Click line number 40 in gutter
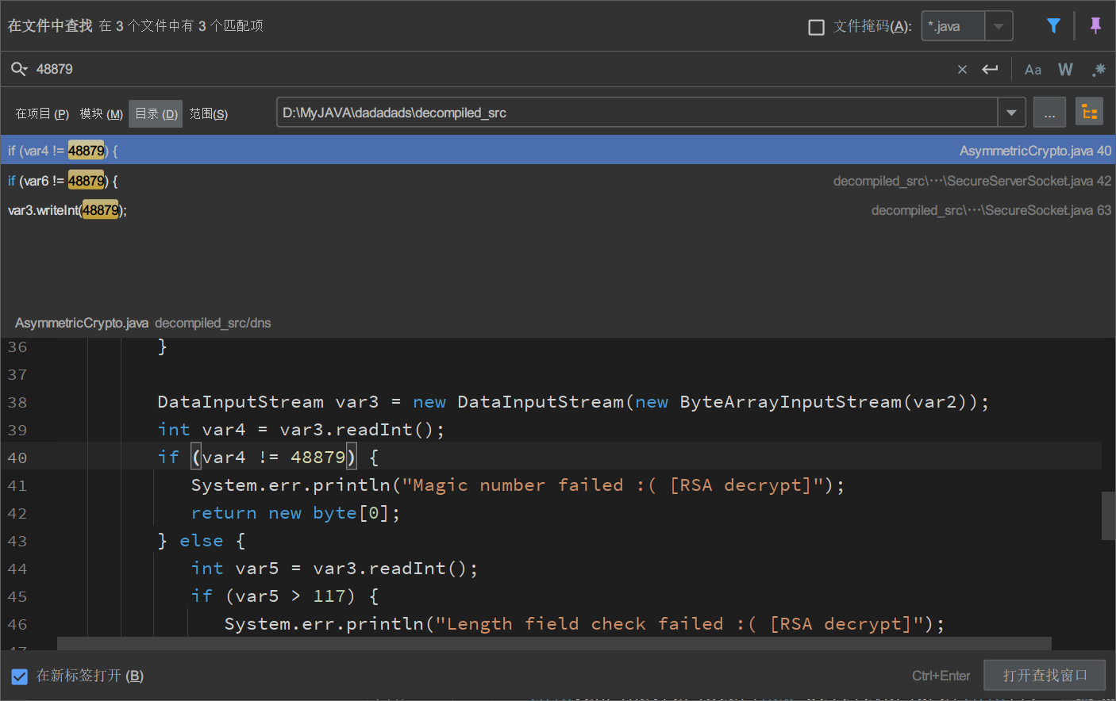 click(17, 458)
